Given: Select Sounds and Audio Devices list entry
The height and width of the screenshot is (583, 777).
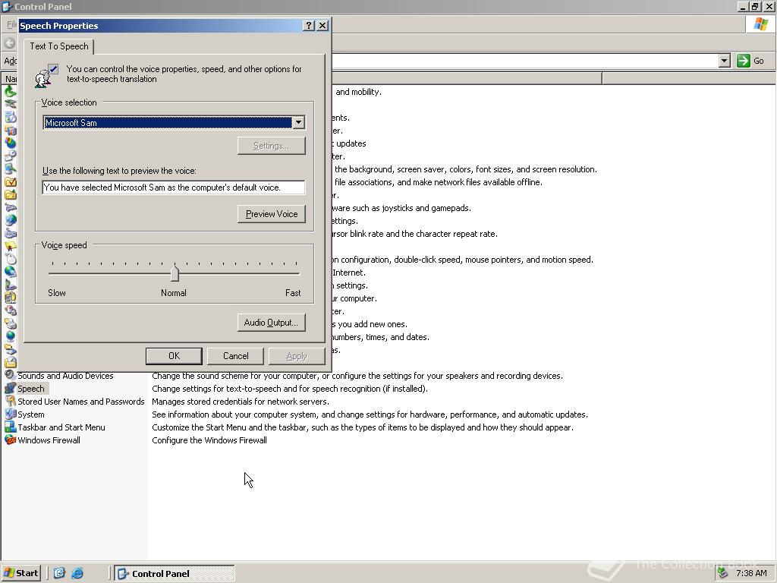Looking at the screenshot, I should pyautogui.click(x=65, y=375).
